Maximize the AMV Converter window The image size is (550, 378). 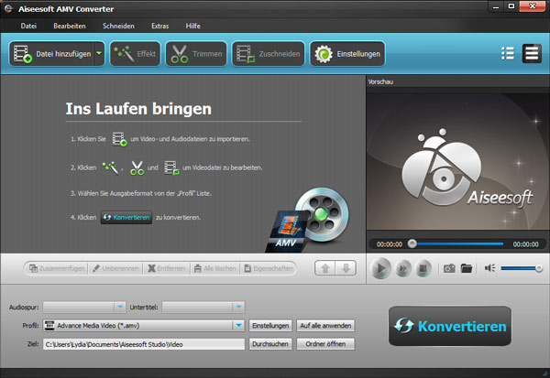pyautogui.click(x=511, y=6)
